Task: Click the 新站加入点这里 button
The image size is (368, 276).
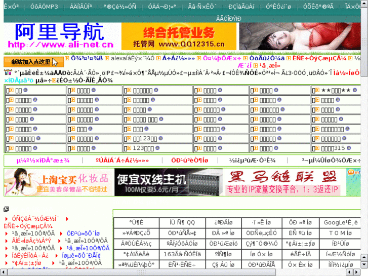Action: click(33, 62)
